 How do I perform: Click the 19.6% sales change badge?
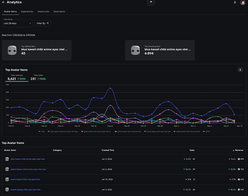pos(42,79)
